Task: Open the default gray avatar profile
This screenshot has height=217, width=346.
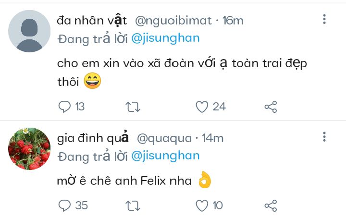Action: coord(29,31)
